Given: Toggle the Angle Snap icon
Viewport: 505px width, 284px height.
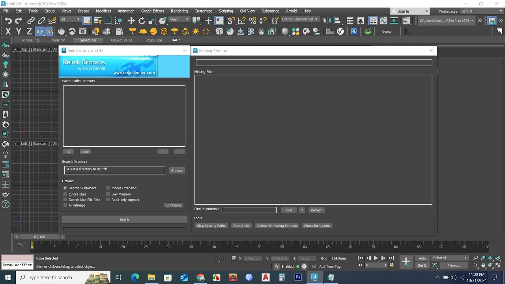Looking at the screenshot, I should click(242, 21).
